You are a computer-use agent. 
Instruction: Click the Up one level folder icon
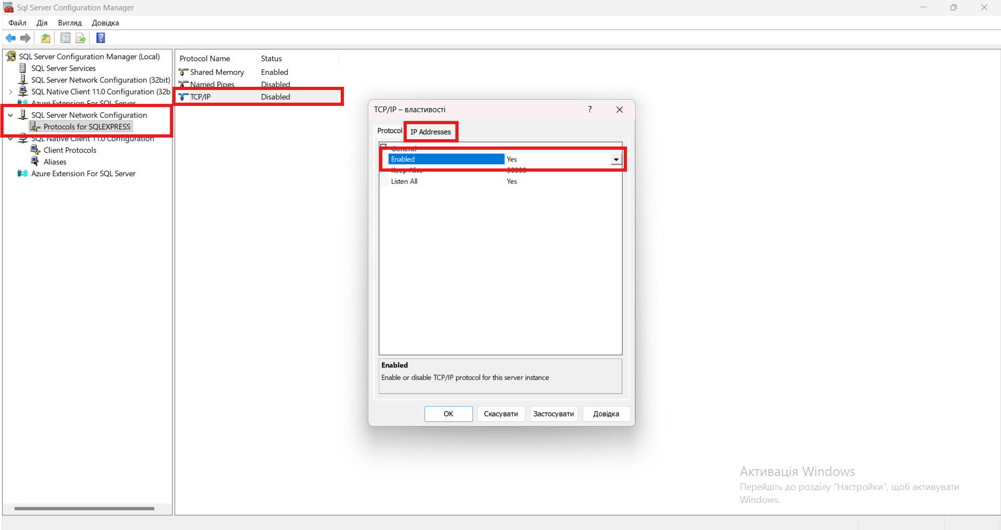(46, 38)
